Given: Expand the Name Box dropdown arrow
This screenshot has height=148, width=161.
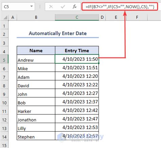Looking at the screenshot, I should point(32,6).
